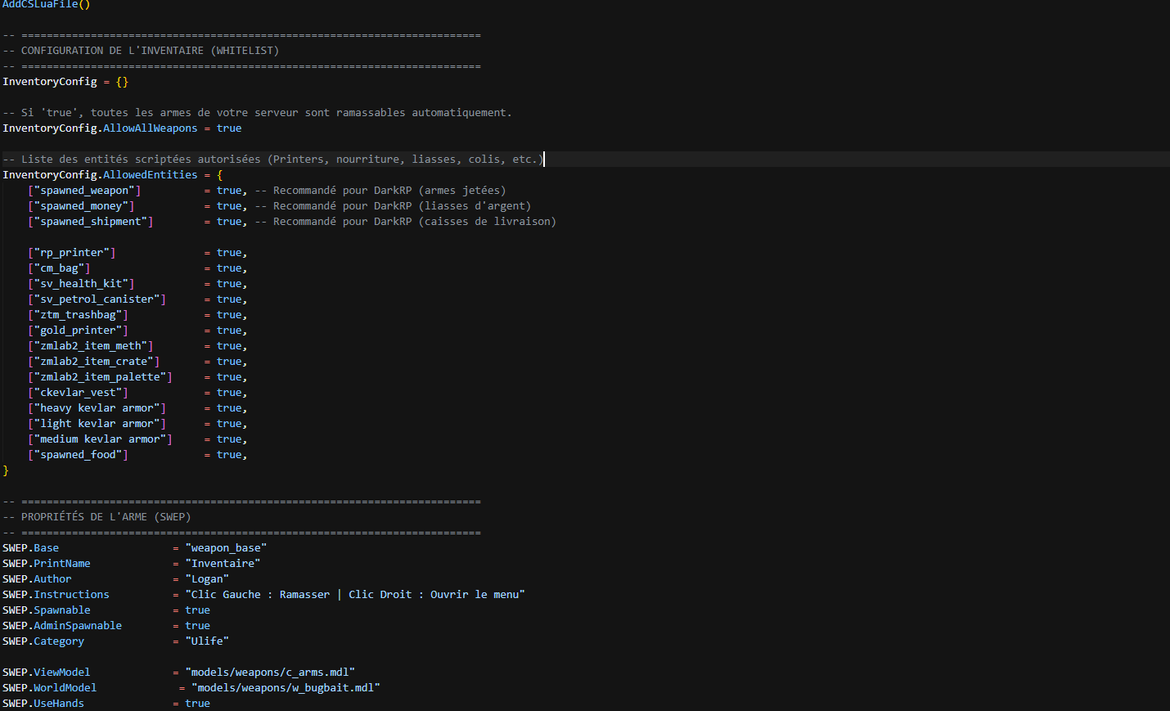Viewport: 1170px width, 711px height.
Task: Click the SWEP.ViewModel c_arms path
Action: [270, 673]
